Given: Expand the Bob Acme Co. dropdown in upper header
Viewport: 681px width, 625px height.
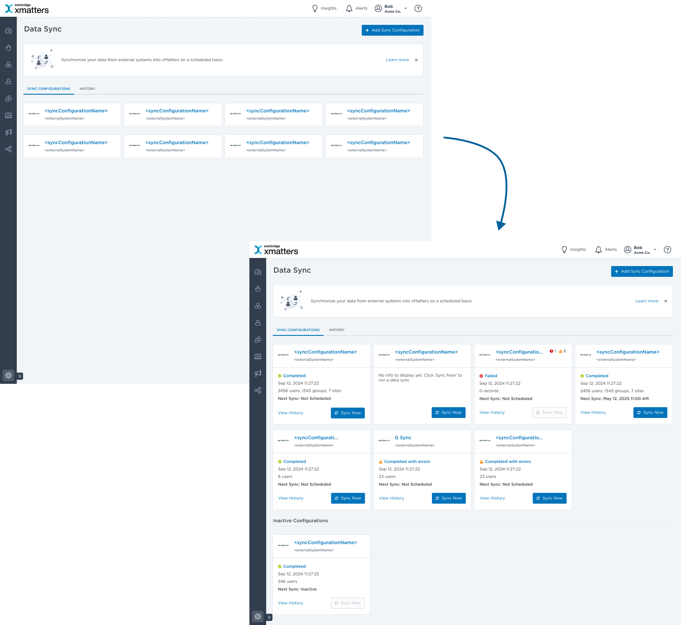Looking at the screenshot, I should click(405, 8).
